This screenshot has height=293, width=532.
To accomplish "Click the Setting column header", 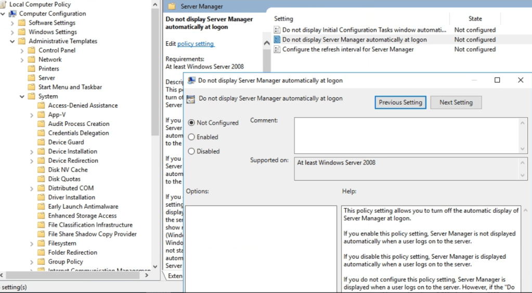I will point(284,19).
